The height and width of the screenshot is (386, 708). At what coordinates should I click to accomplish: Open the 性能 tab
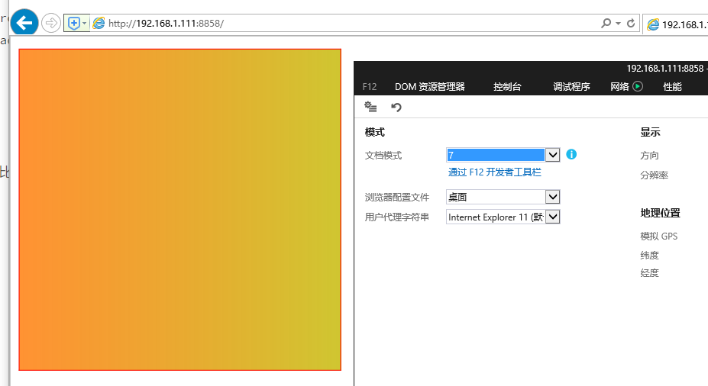click(x=672, y=86)
